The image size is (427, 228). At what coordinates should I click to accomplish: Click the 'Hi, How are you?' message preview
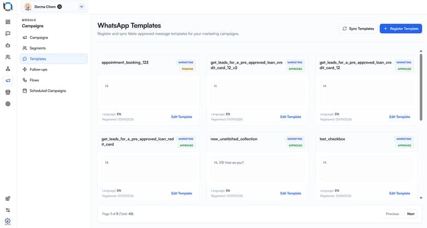229,163
